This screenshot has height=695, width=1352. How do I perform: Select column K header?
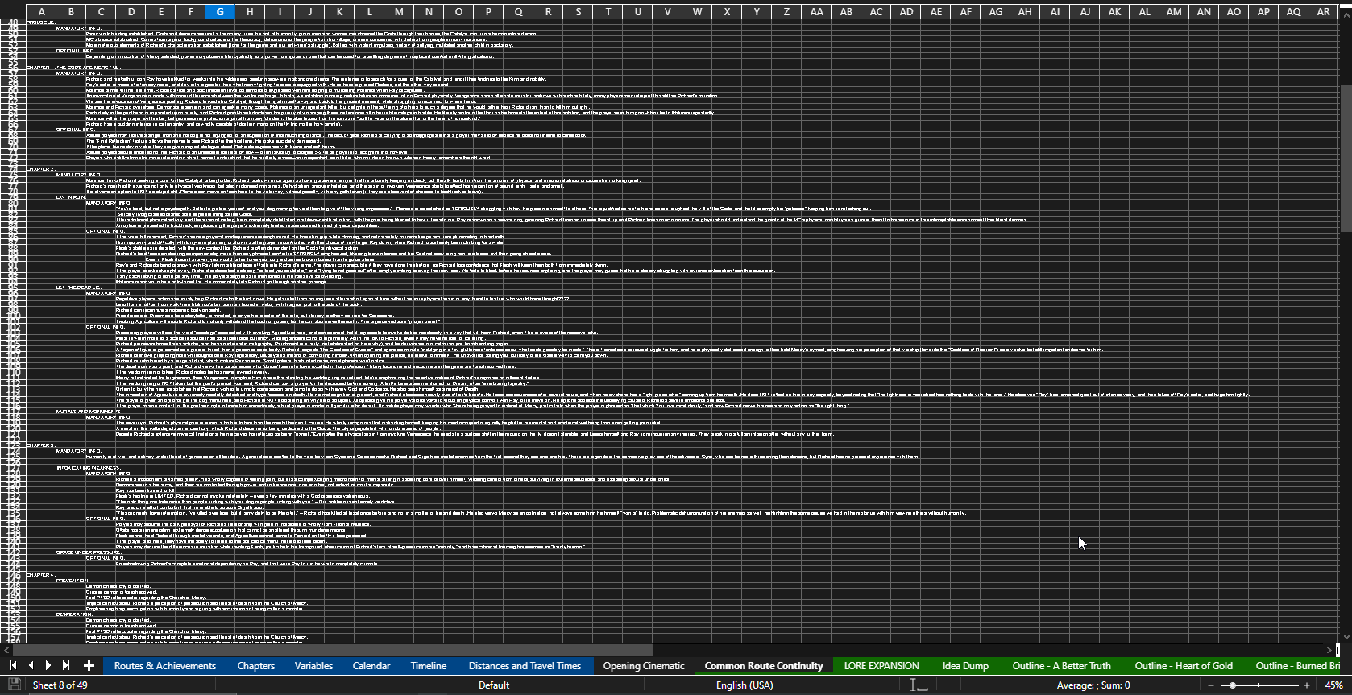[339, 11]
